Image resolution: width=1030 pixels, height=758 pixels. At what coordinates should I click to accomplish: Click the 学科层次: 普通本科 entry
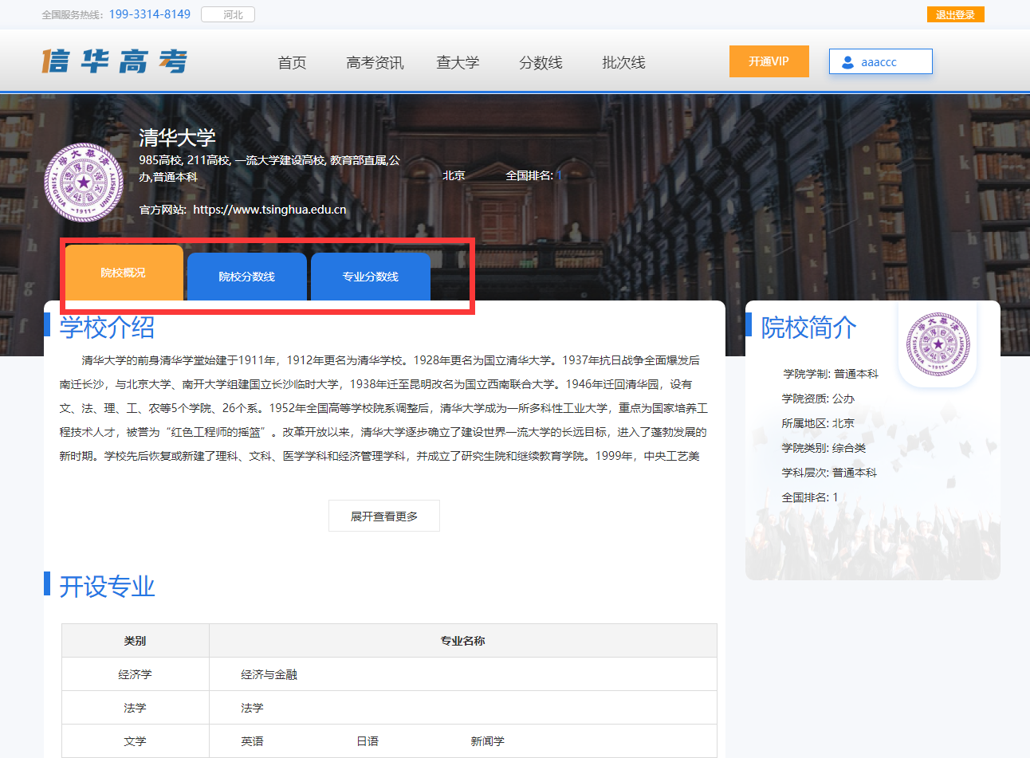[x=829, y=473]
